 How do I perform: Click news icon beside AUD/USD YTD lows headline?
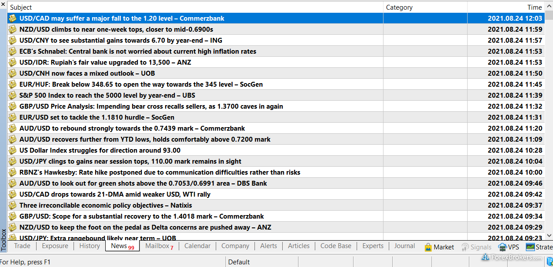(x=12, y=139)
